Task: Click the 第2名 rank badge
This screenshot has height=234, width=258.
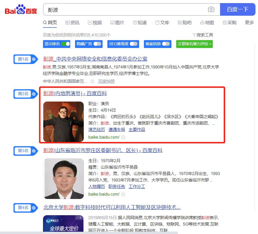Action: click(23, 94)
